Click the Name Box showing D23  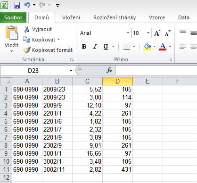[33, 71]
